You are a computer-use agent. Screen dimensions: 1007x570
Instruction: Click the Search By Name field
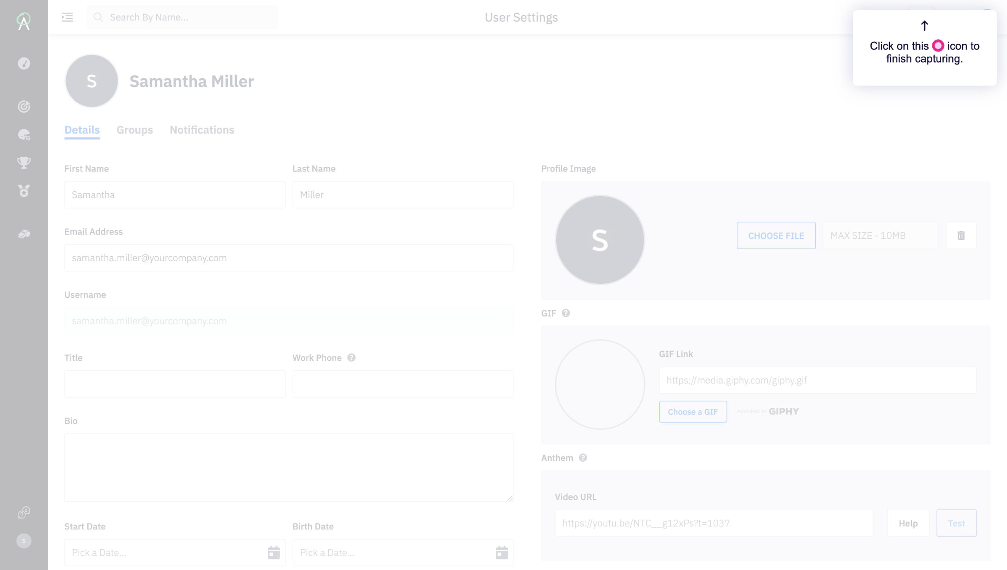(x=182, y=17)
